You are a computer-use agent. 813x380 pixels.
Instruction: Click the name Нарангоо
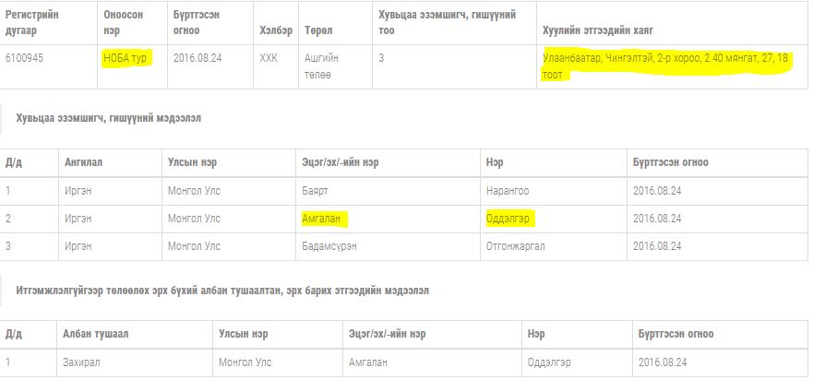508,191
